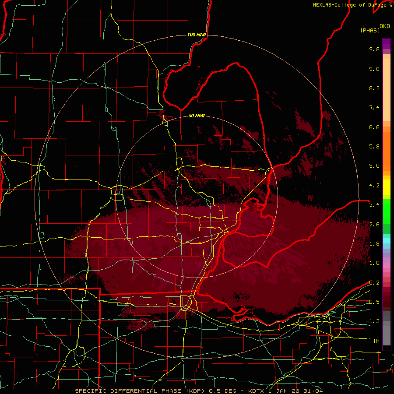Click the 6.6 value on the color scale
The height and width of the screenshot is (394, 394).
[374, 127]
